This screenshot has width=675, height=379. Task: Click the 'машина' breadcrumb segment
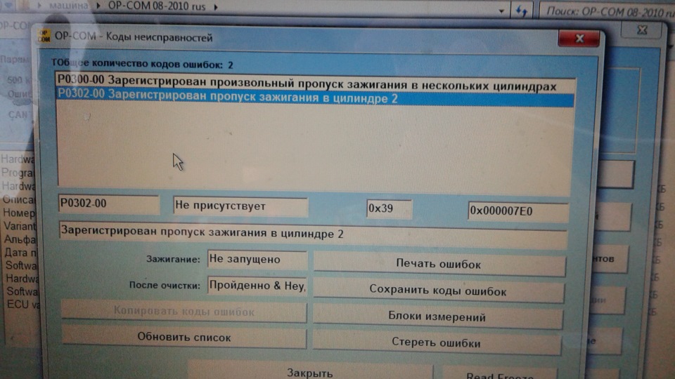click(x=68, y=6)
